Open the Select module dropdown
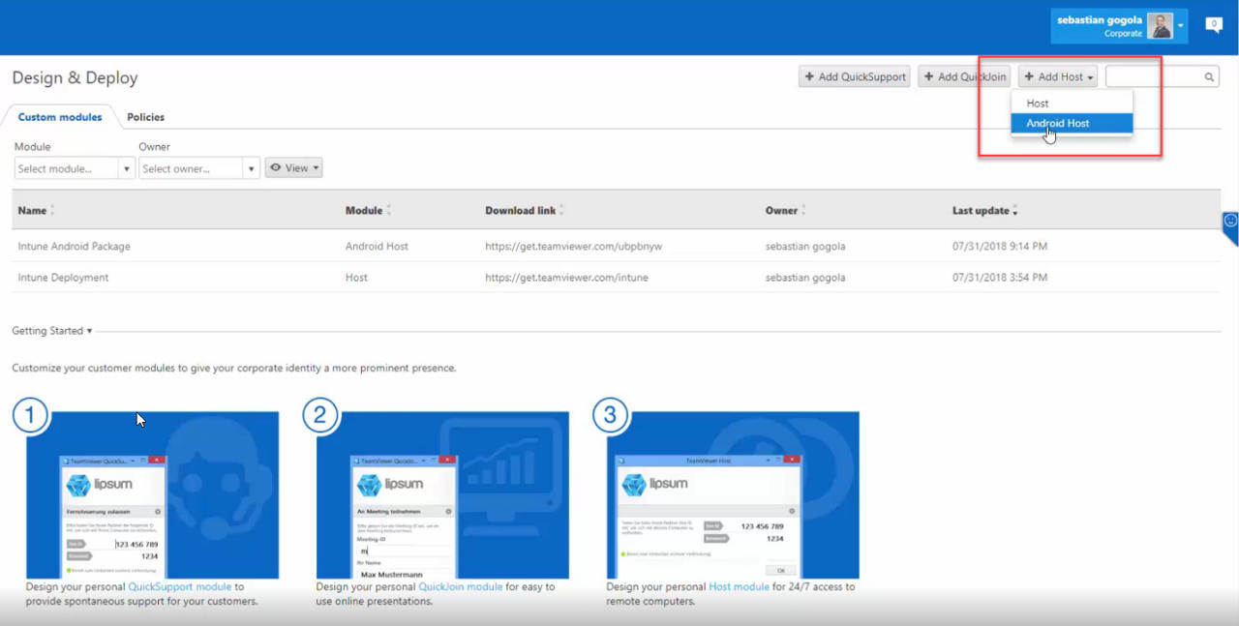 tap(75, 168)
